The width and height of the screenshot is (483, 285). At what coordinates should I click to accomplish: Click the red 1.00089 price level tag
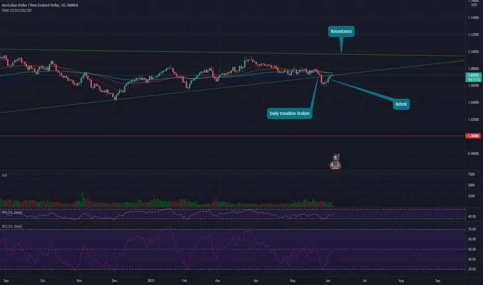point(473,136)
